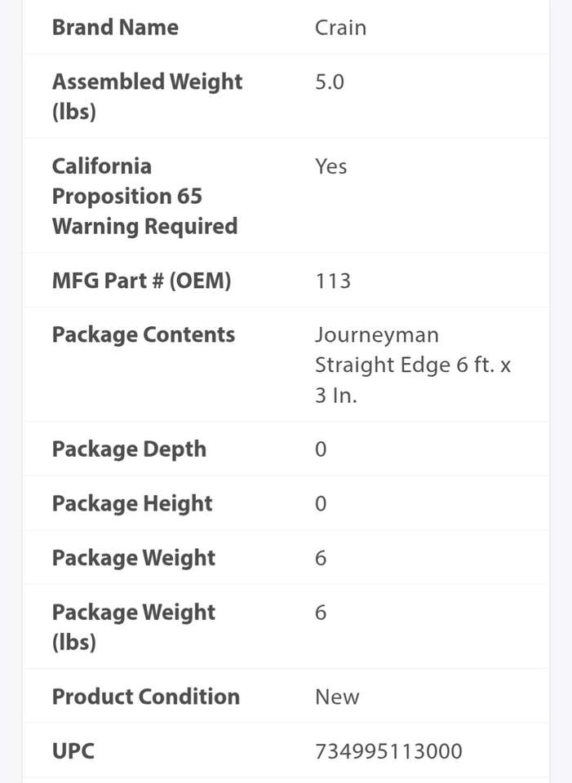
Task: Click Package Weight (lbs) label
Action: point(134,626)
